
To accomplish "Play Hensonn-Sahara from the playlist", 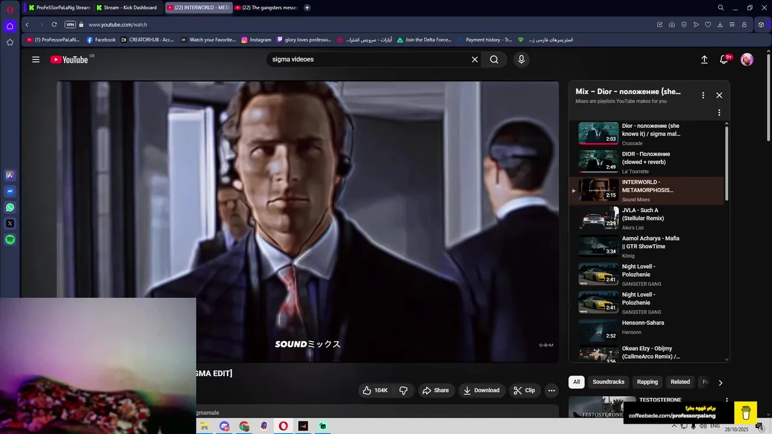I will [x=647, y=330].
